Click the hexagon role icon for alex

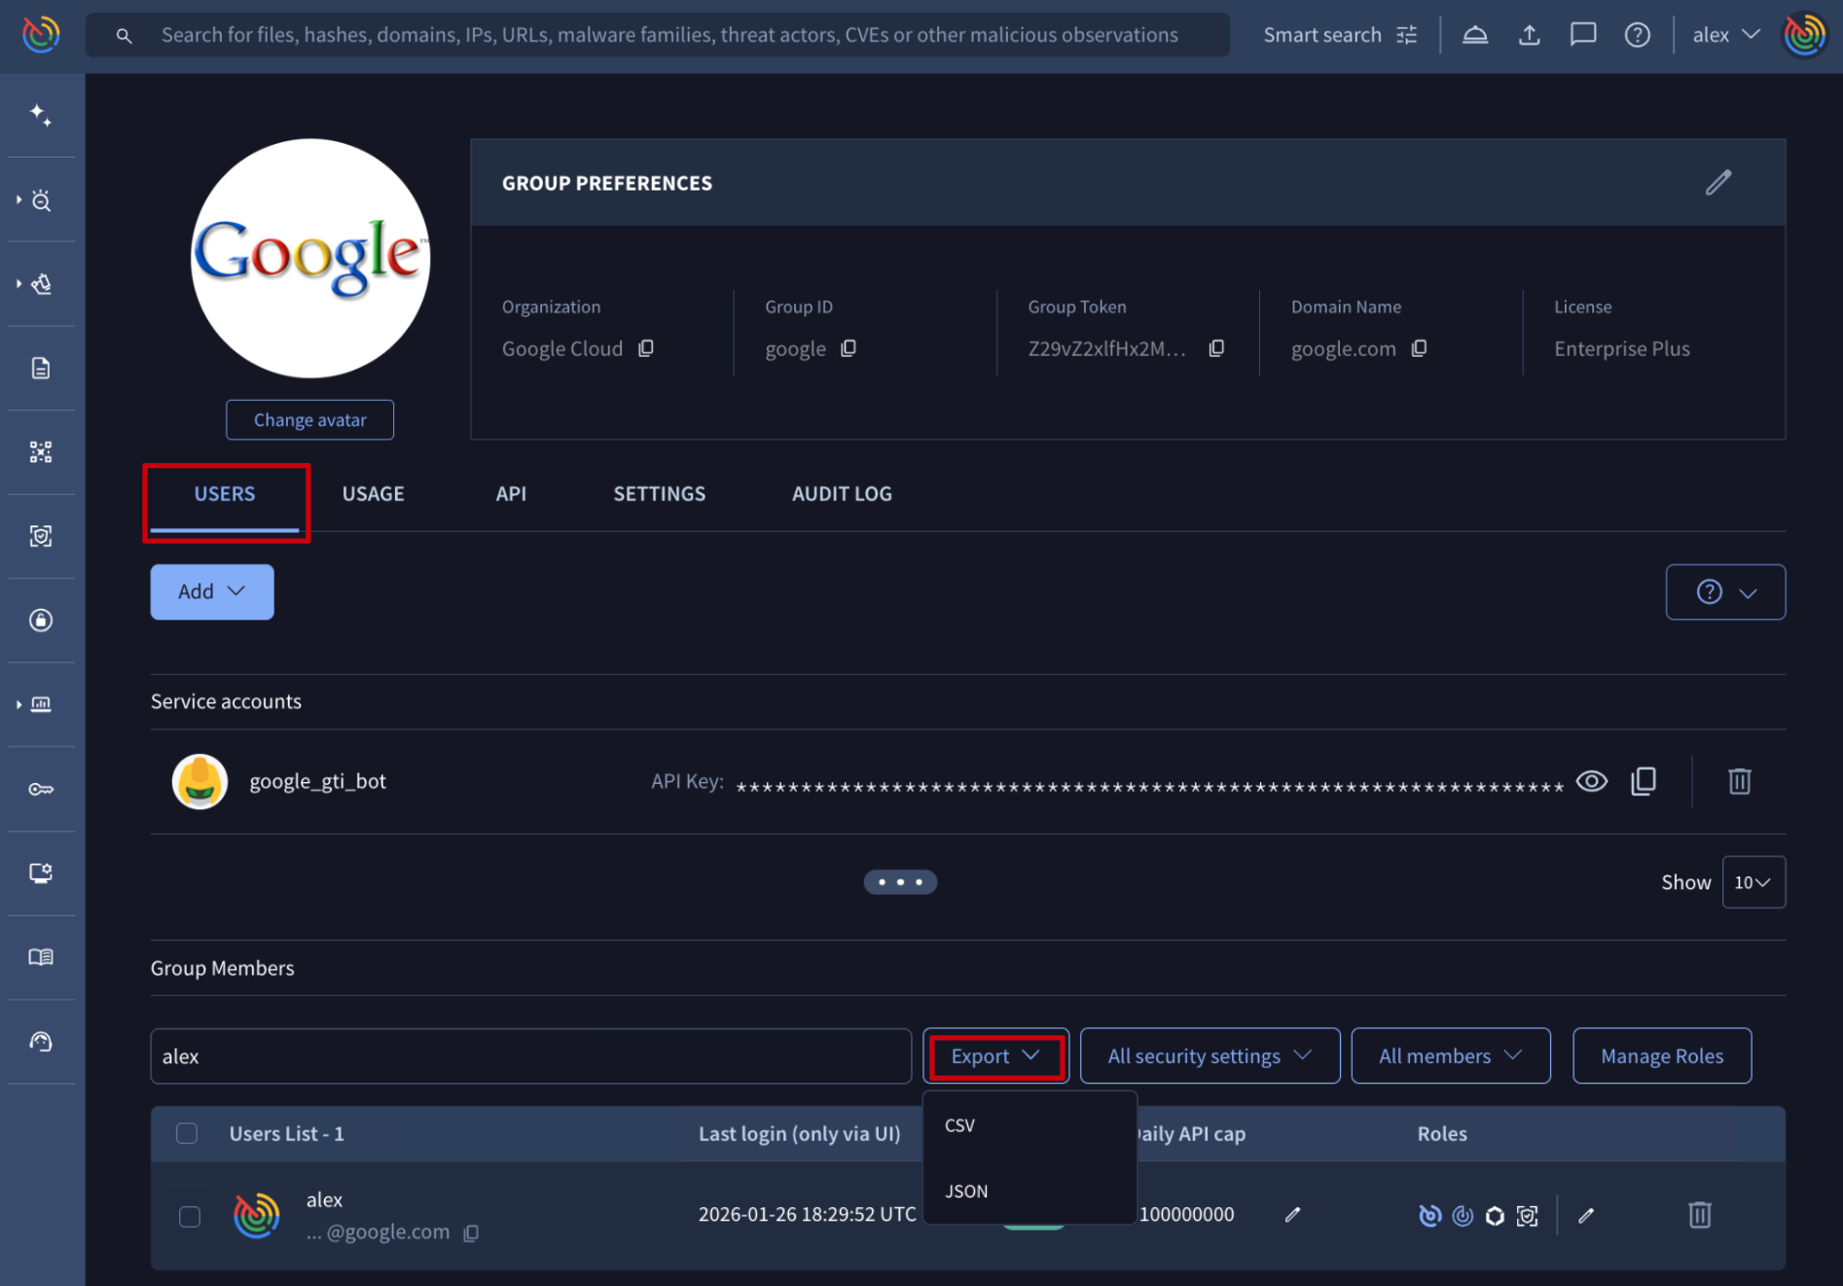coord(1495,1216)
